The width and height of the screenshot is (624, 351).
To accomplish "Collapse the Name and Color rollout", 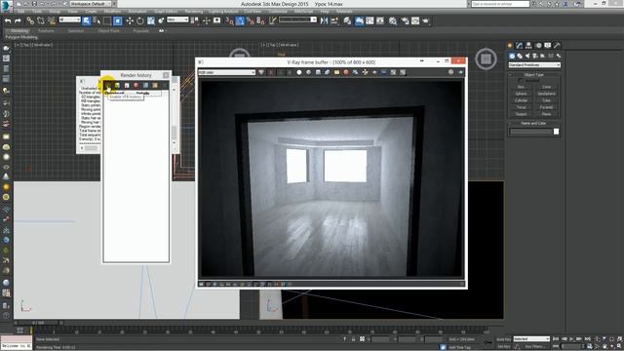I will click(x=533, y=124).
